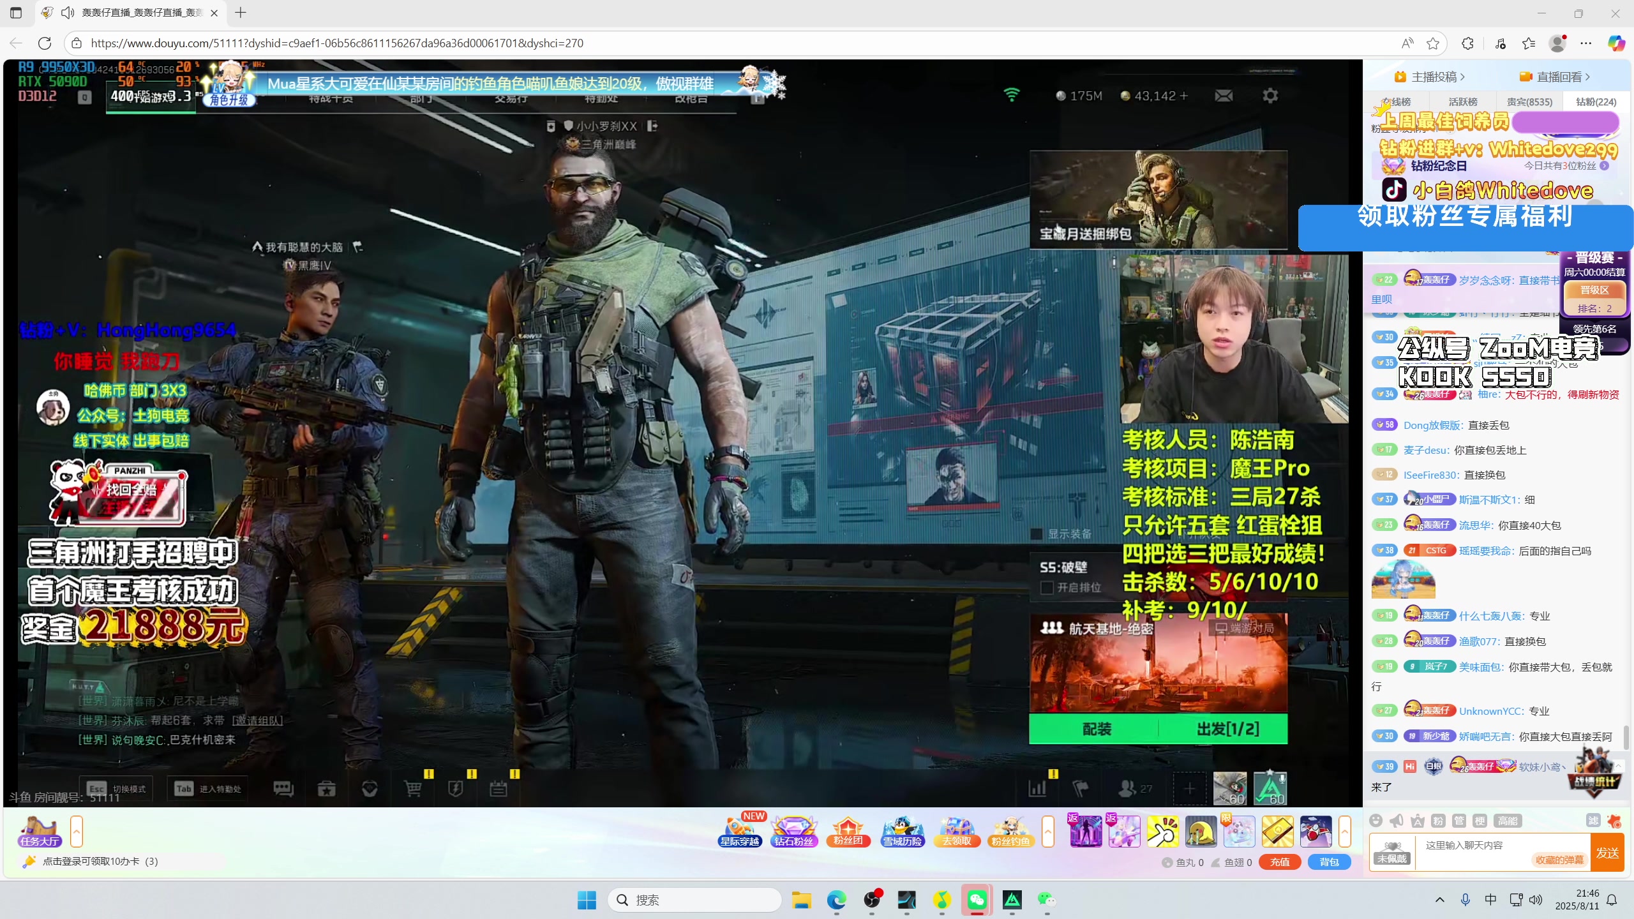Open the 雪域历险 activity icon

tap(903, 831)
